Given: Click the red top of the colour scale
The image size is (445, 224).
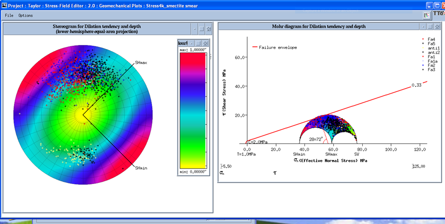Looking at the screenshot, I should [192, 60].
